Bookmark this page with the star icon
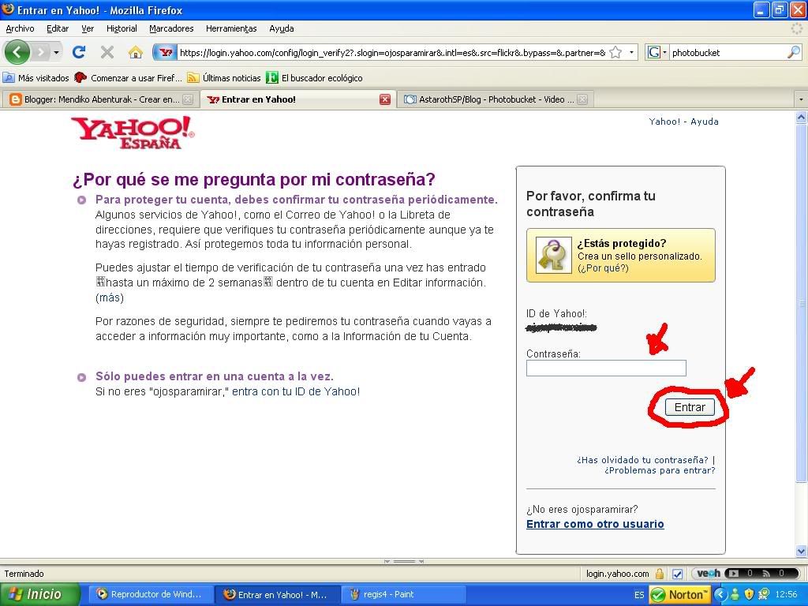Viewport: 808px width, 606px height. click(616, 52)
